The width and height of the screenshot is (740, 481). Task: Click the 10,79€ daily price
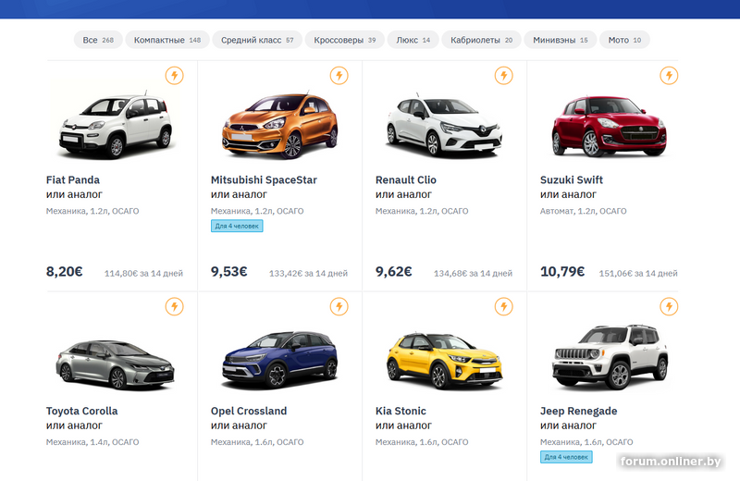pyautogui.click(x=562, y=271)
